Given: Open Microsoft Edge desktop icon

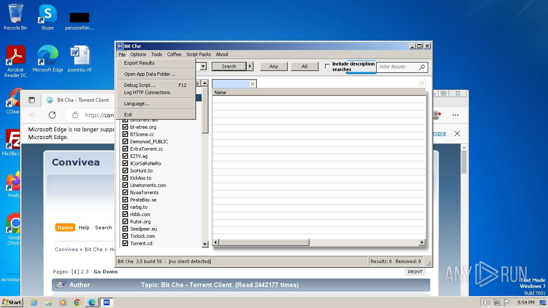Looking at the screenshot, I should click(x=48, y=59).
